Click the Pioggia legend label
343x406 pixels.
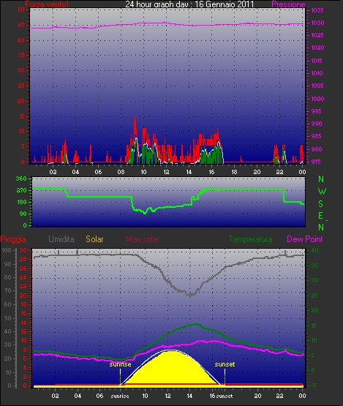click(13, 239)
